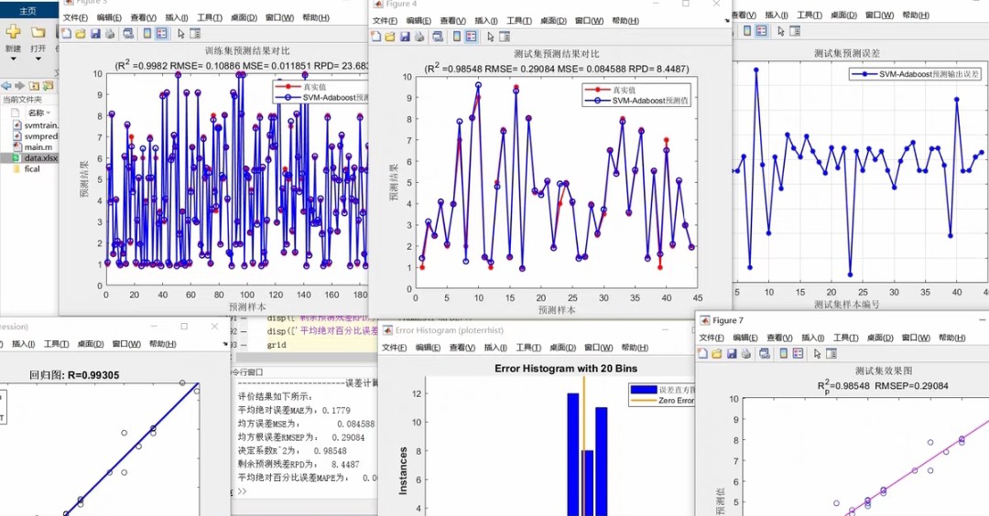The height and width of the screenshot is (516, 989).
Task: Click regression window toolbar overflow arrow
Action: pyautogui.click(x=225, y=344)
